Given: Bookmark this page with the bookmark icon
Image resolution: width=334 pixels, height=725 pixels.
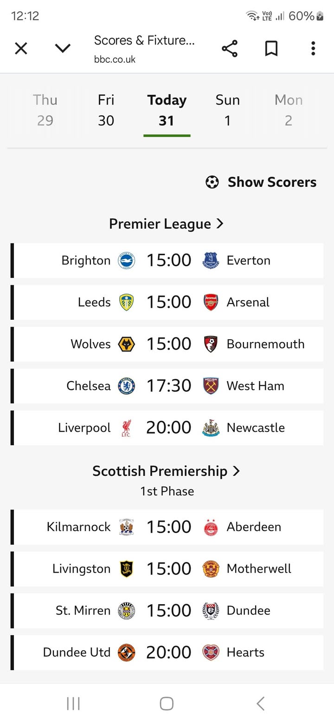Looking at the screenshot, I should click(x=271, y=48).
